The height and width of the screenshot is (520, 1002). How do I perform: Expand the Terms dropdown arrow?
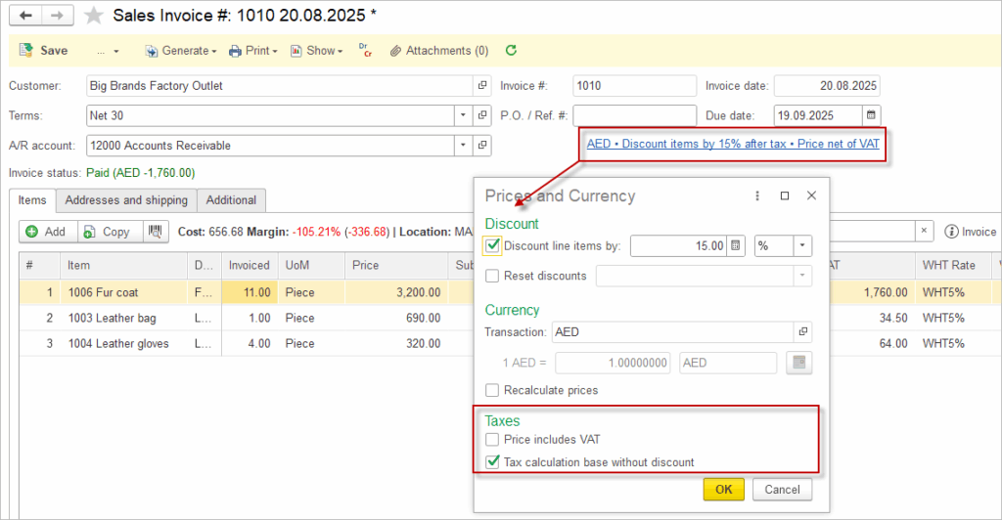pyautogui.click(x=463, y=115)
